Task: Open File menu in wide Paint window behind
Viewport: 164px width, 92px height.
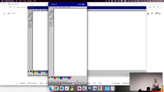Action: (x=29, y=10)
